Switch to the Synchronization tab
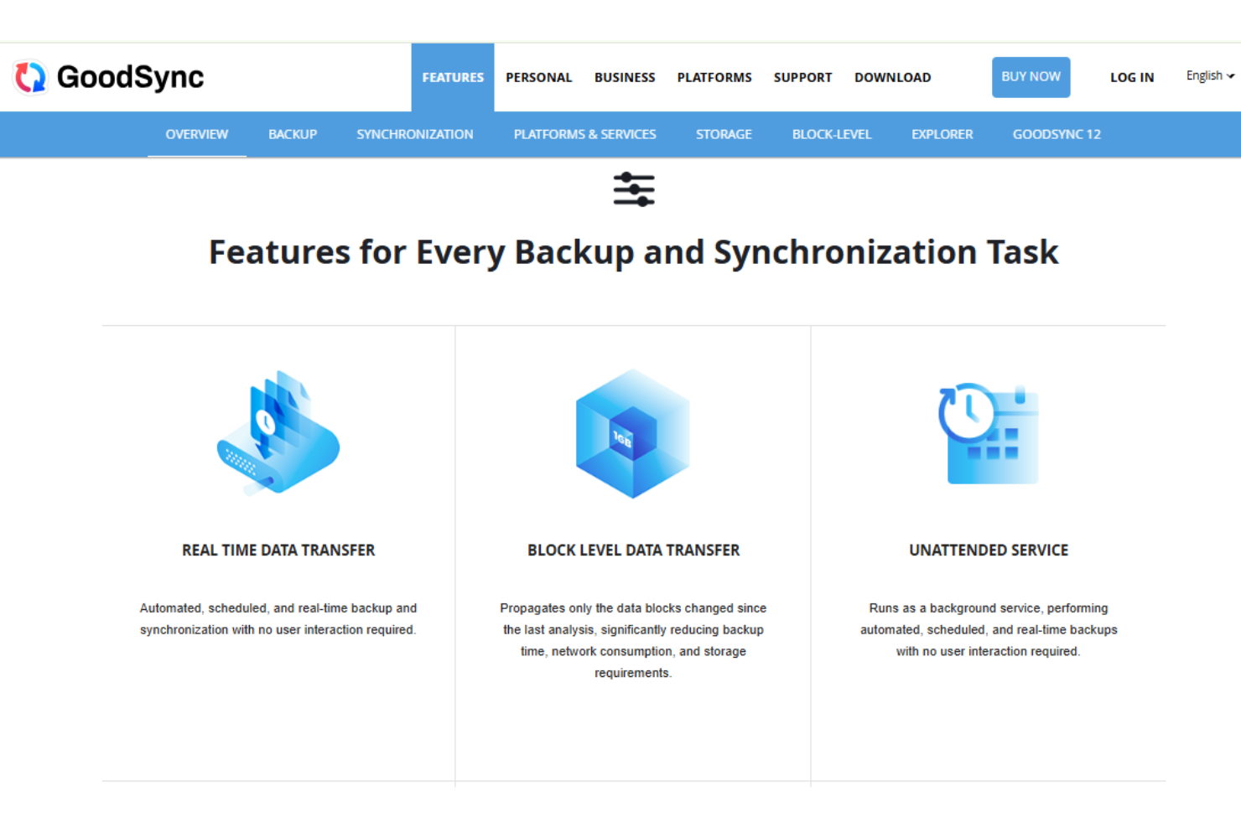 (x=415, y=134)
